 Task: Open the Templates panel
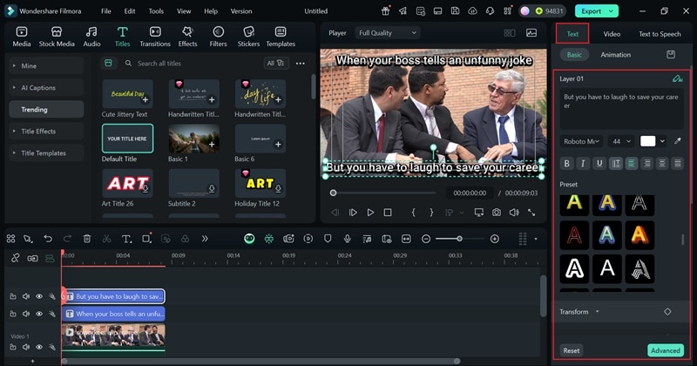281,37
